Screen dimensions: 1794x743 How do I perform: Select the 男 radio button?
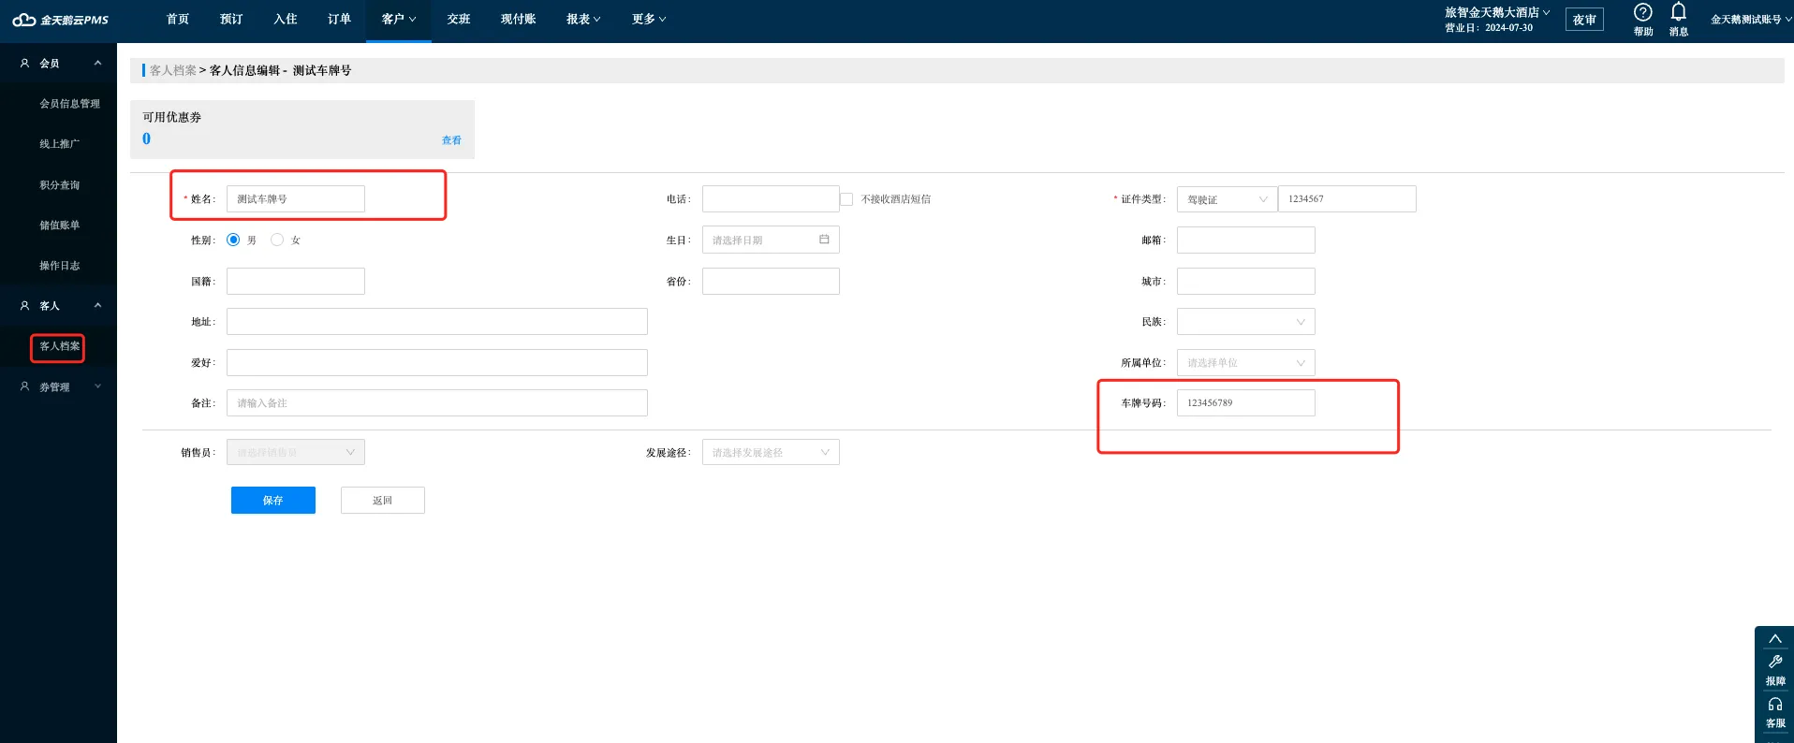click(x=233, y=240)
